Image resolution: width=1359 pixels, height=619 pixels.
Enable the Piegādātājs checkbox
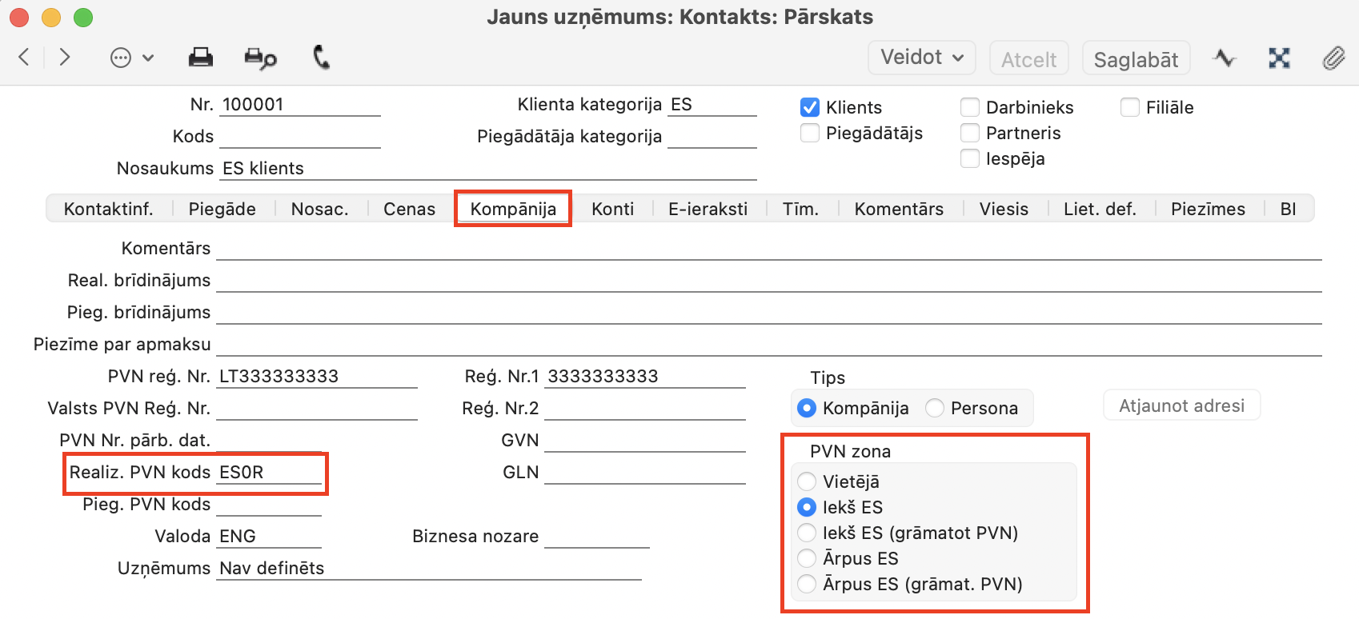click(x=810, y=133)
